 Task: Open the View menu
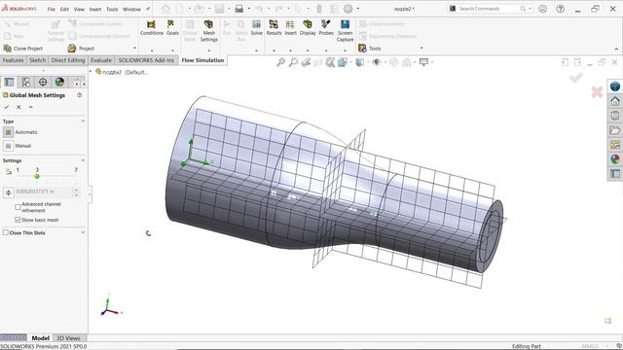(x=79, y=9)
